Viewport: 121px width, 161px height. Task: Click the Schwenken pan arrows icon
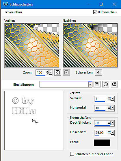point(98,72)
